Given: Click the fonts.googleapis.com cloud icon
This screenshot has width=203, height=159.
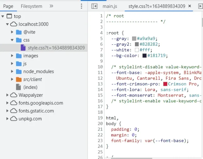Looking at the screenshot, I should [14, 103].
